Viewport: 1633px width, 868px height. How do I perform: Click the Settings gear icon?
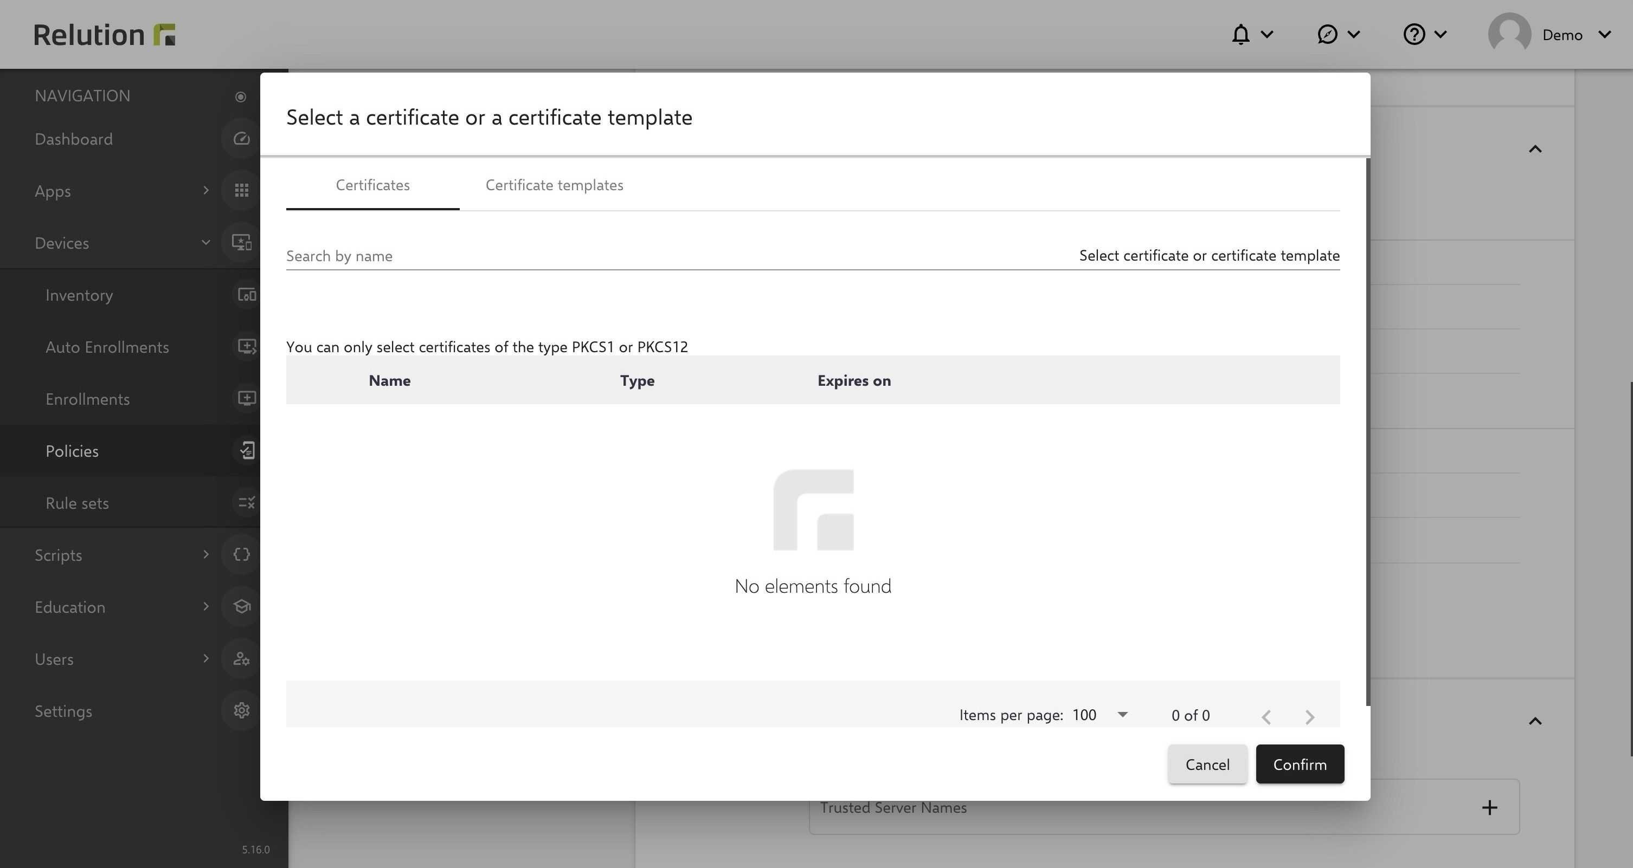point(241,710)
